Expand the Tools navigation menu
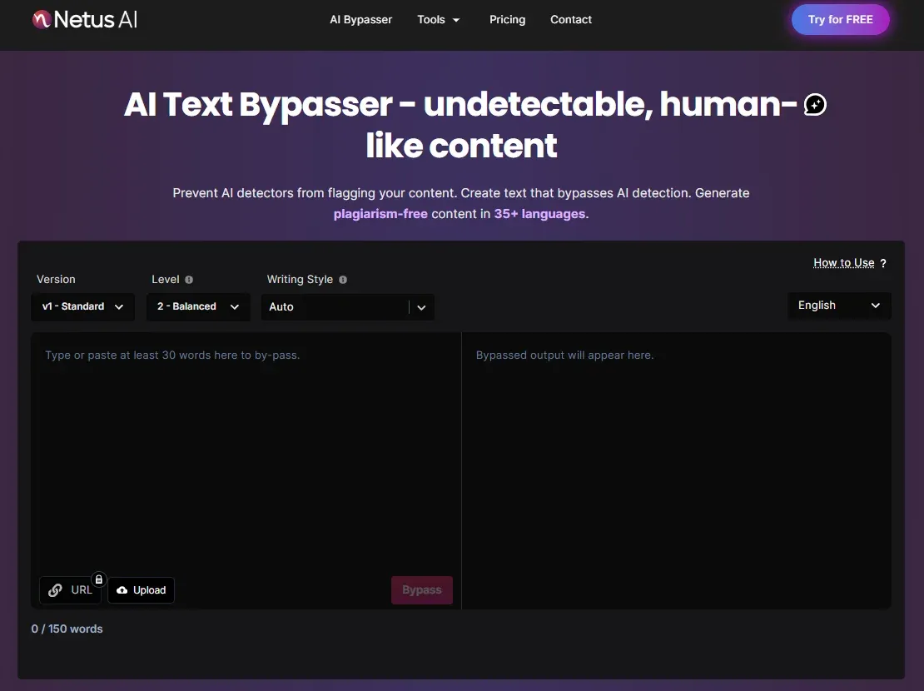 point(439,19)
